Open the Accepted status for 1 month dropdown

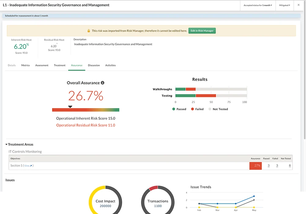point(258,5)
